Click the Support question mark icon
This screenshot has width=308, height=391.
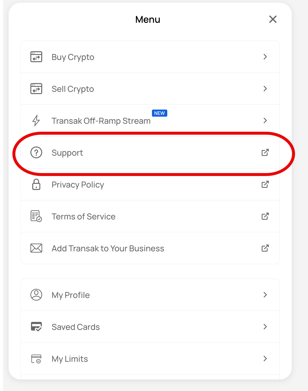[36, 152]
